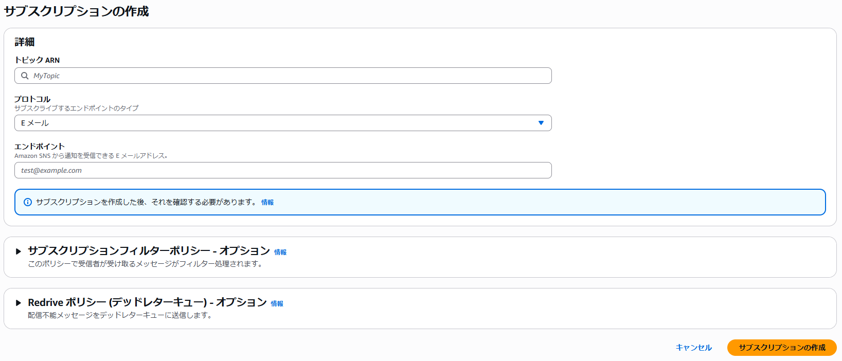The image size is (842, 361).
Task: Open the 情報 link beside Redrive policy heading
Action: pyautogui.click(x=277, y=304)
